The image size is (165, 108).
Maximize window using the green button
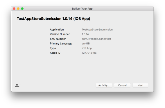22,9
